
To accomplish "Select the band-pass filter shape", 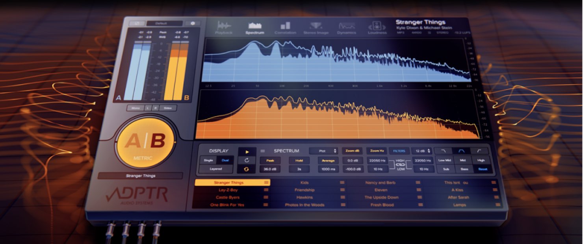I will (x=461, y=151).
